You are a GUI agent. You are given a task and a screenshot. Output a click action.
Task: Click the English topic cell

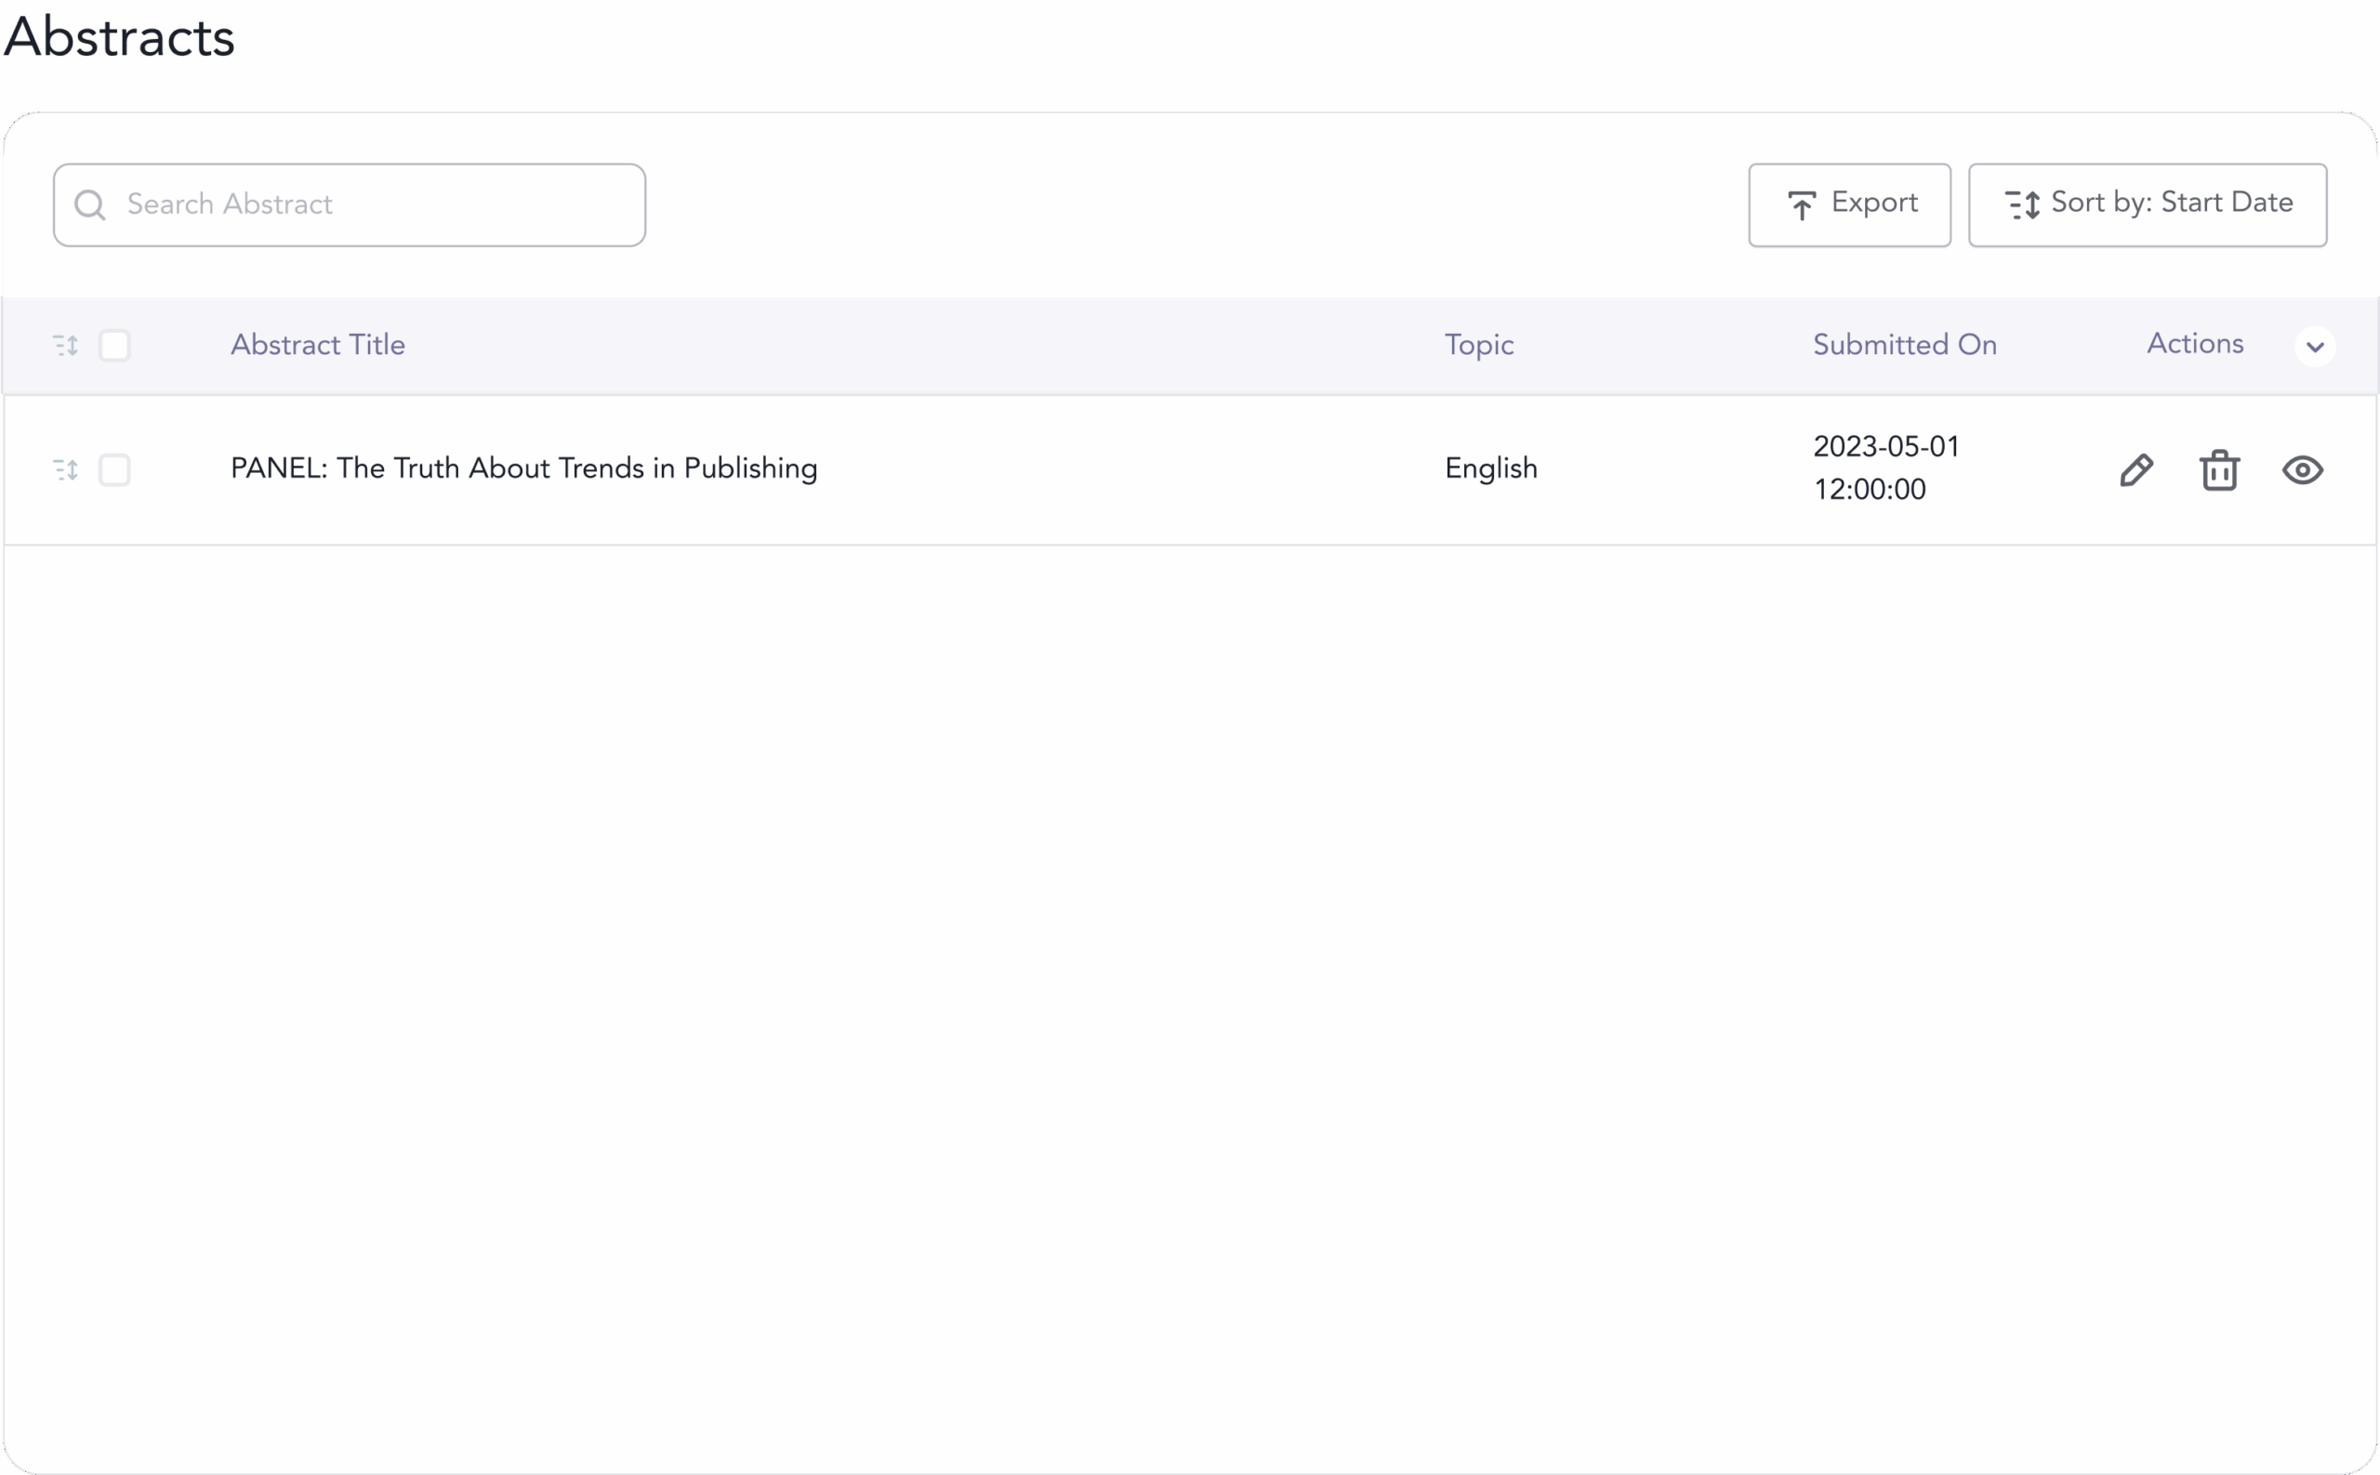click(1490, 468)
